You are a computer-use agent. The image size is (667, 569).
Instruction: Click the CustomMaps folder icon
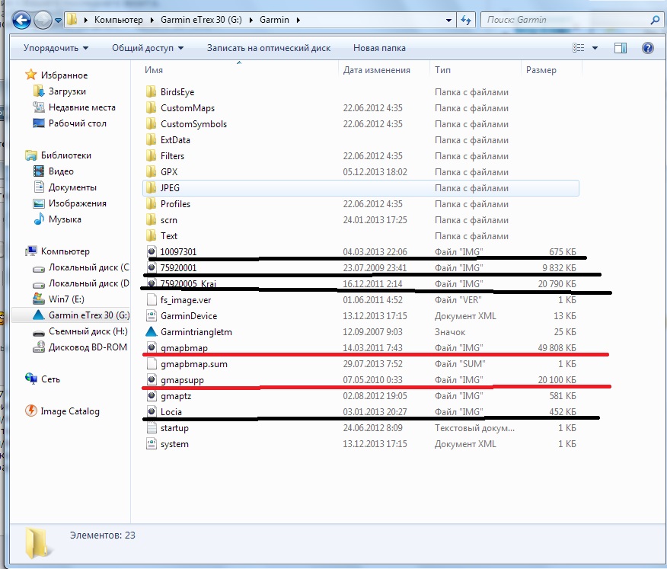(151, 107)
